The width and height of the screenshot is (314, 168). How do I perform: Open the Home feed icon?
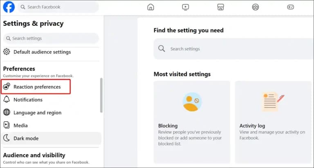click(x=150, y=7)
